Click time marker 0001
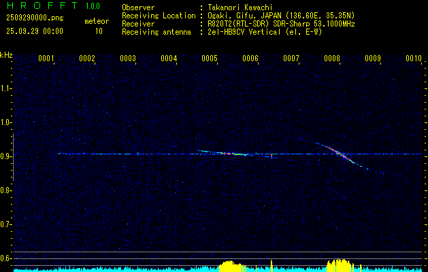Image resolution: width=428 pixels, height=272 pixels. (x=46, y=58)
